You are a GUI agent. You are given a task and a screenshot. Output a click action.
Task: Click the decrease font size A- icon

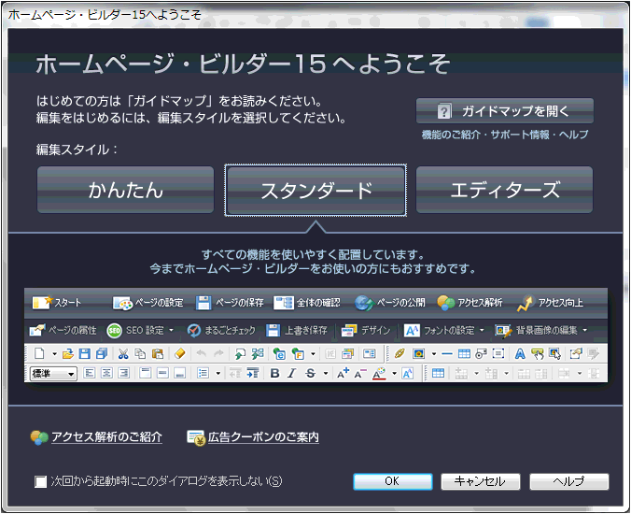click(x=360, y=374)
